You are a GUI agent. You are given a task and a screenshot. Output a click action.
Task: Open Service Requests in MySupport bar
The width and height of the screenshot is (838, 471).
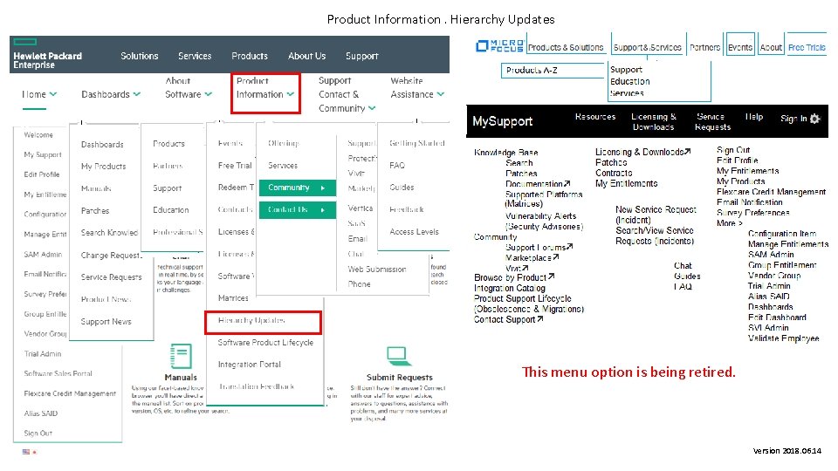[712, 122]
